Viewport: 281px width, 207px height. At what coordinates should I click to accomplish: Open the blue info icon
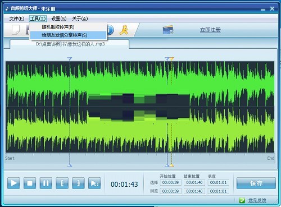tap(111, 30)
